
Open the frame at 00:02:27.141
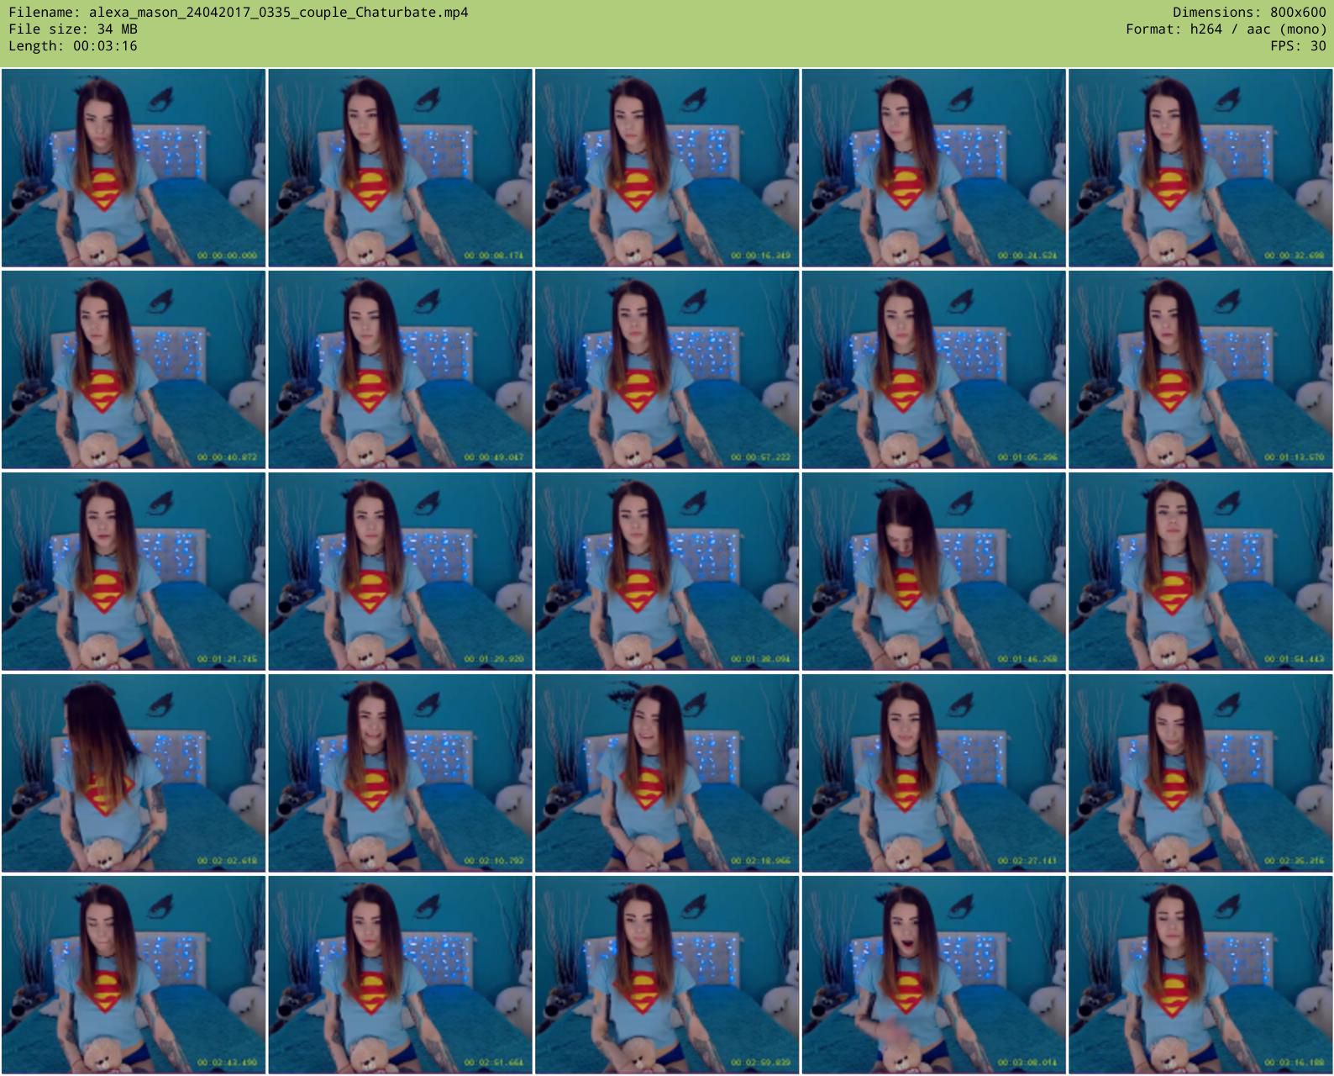coord(934,773)
